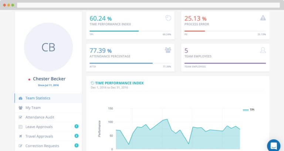The image size is (284, 151).
Task: Open the chat support widget
Action: [x=274, y=145]
